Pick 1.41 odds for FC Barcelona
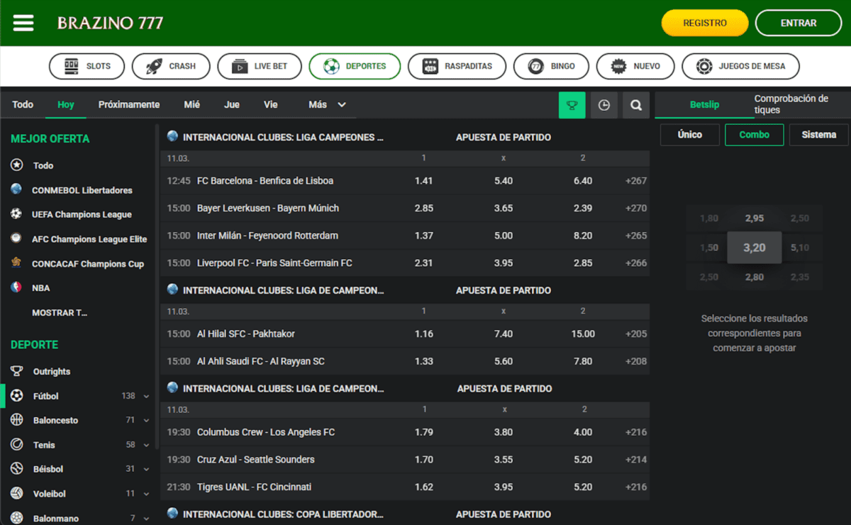The width and height of the screenshot is (851, 525). (x=423, y=181)
